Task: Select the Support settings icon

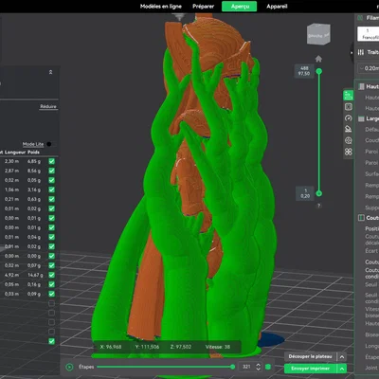Action: (349, 129)
